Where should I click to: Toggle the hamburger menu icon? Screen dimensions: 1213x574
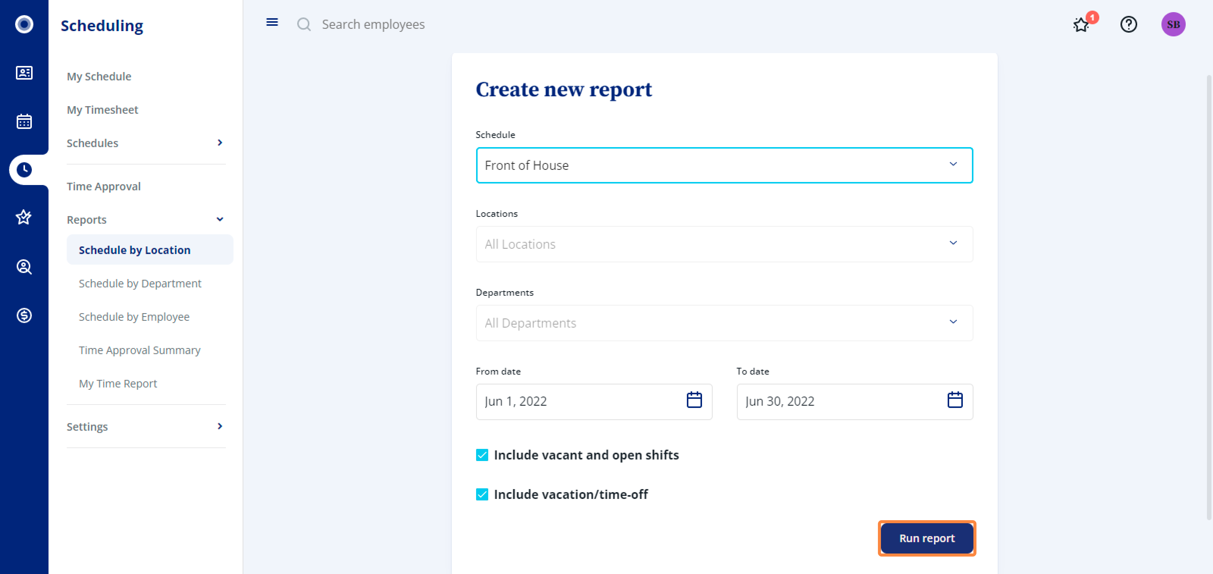(x=272, y=22)
